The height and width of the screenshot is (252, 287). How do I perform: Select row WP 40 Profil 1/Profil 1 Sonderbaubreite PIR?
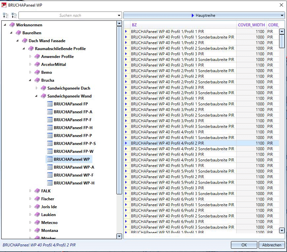pos(201,37)
